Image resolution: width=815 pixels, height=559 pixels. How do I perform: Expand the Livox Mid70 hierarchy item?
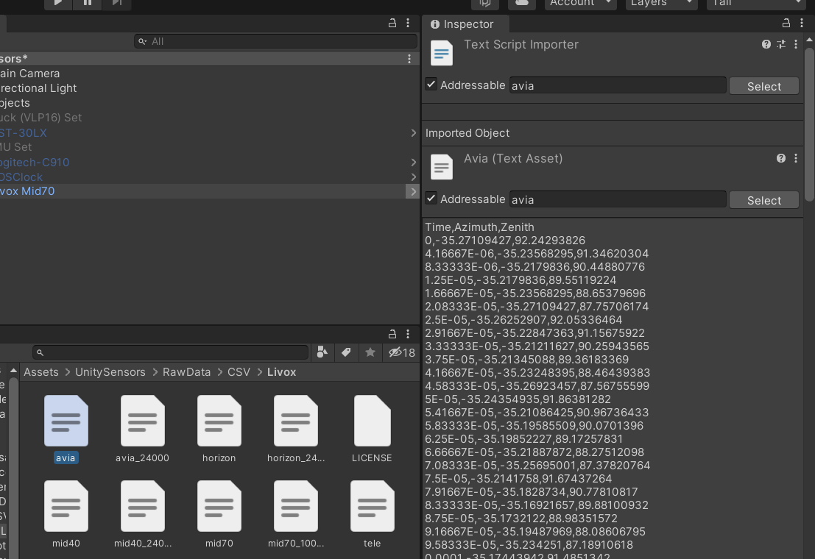[x=412, y=191]
